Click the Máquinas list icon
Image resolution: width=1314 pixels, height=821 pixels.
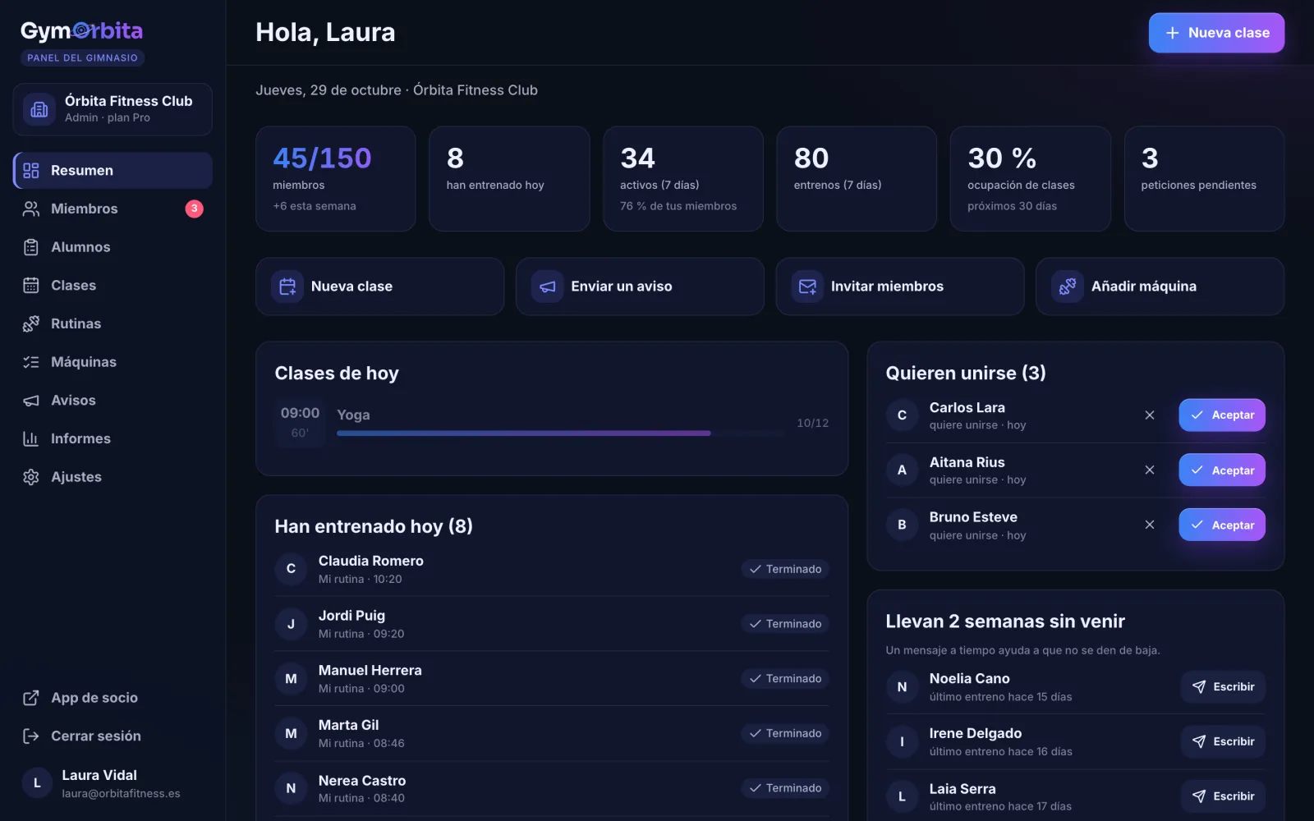click(31, 362)
